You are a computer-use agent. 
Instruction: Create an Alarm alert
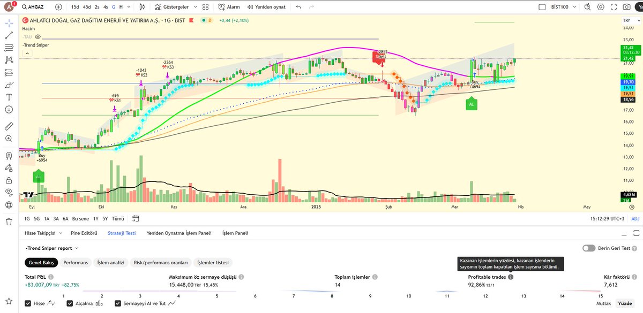(x=229, y=7)
